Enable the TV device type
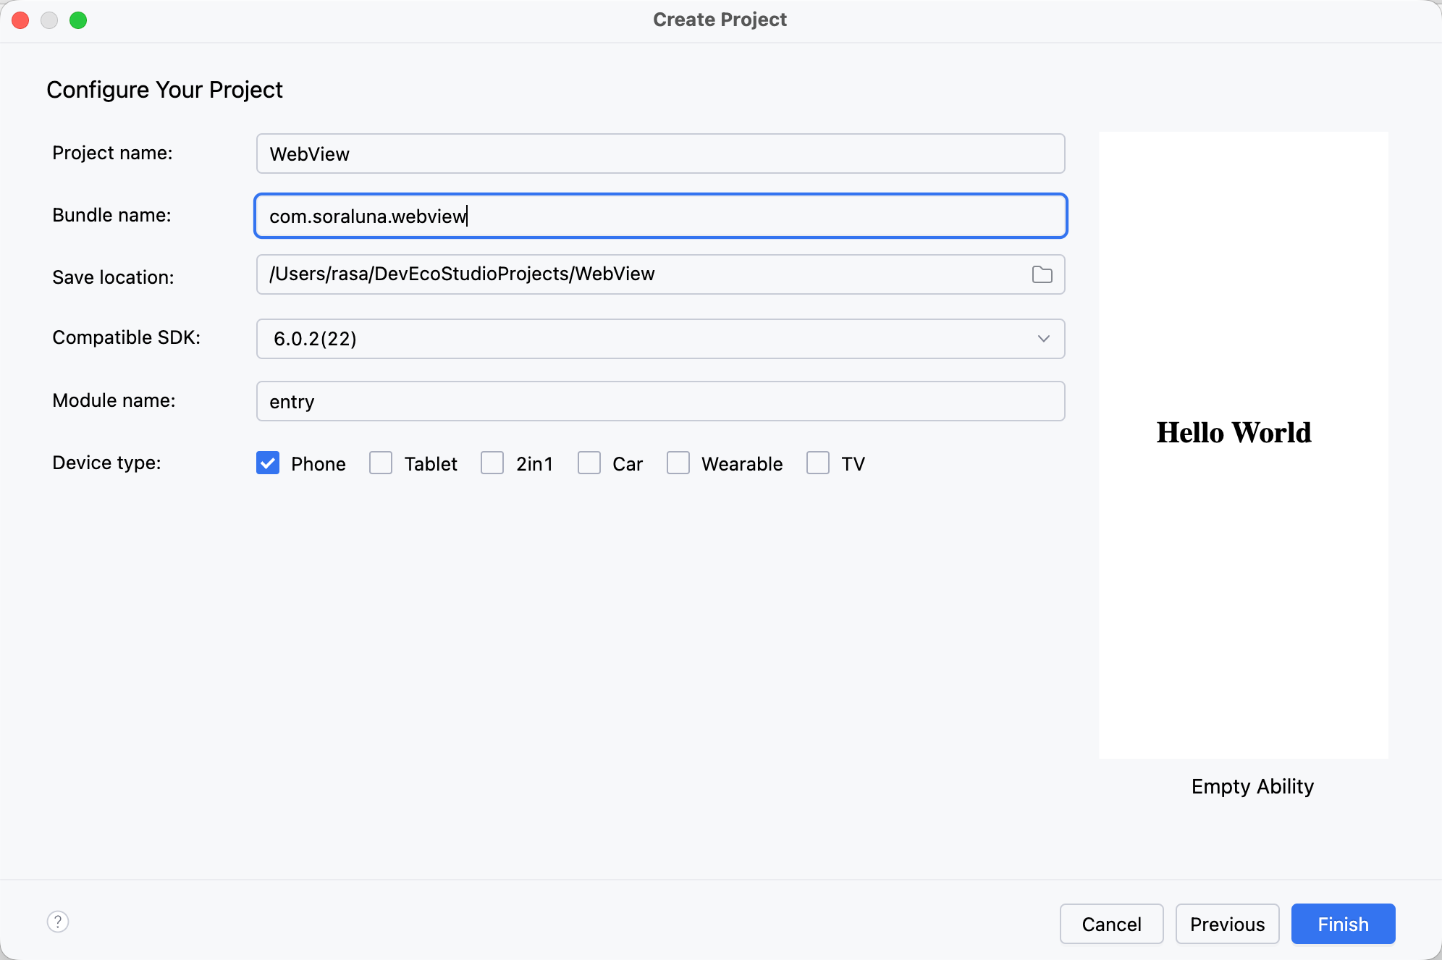Image resolution: width=1442 pixels, height=960 pixels. click(818, 463)
